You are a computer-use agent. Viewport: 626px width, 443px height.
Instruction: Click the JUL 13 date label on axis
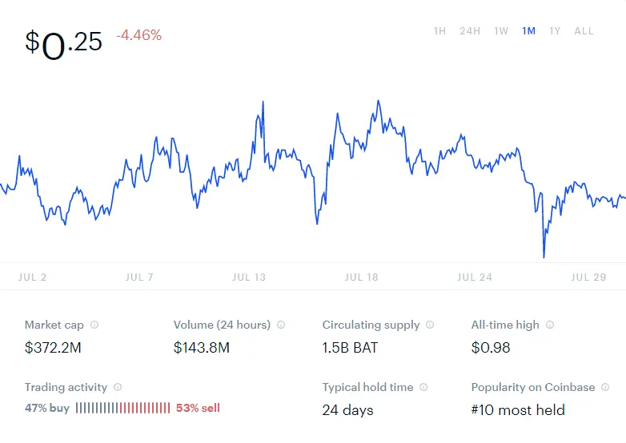click(249, 277)
